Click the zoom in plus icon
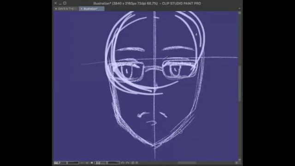Screen dimensions: 295x166 87,163
